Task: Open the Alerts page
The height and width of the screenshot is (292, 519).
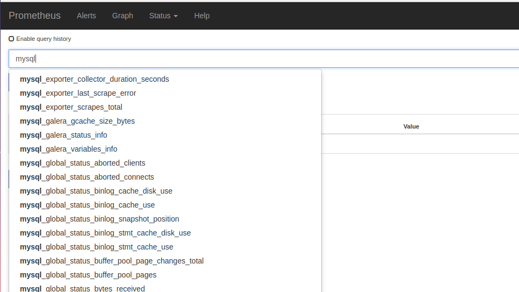Action: 86,16
